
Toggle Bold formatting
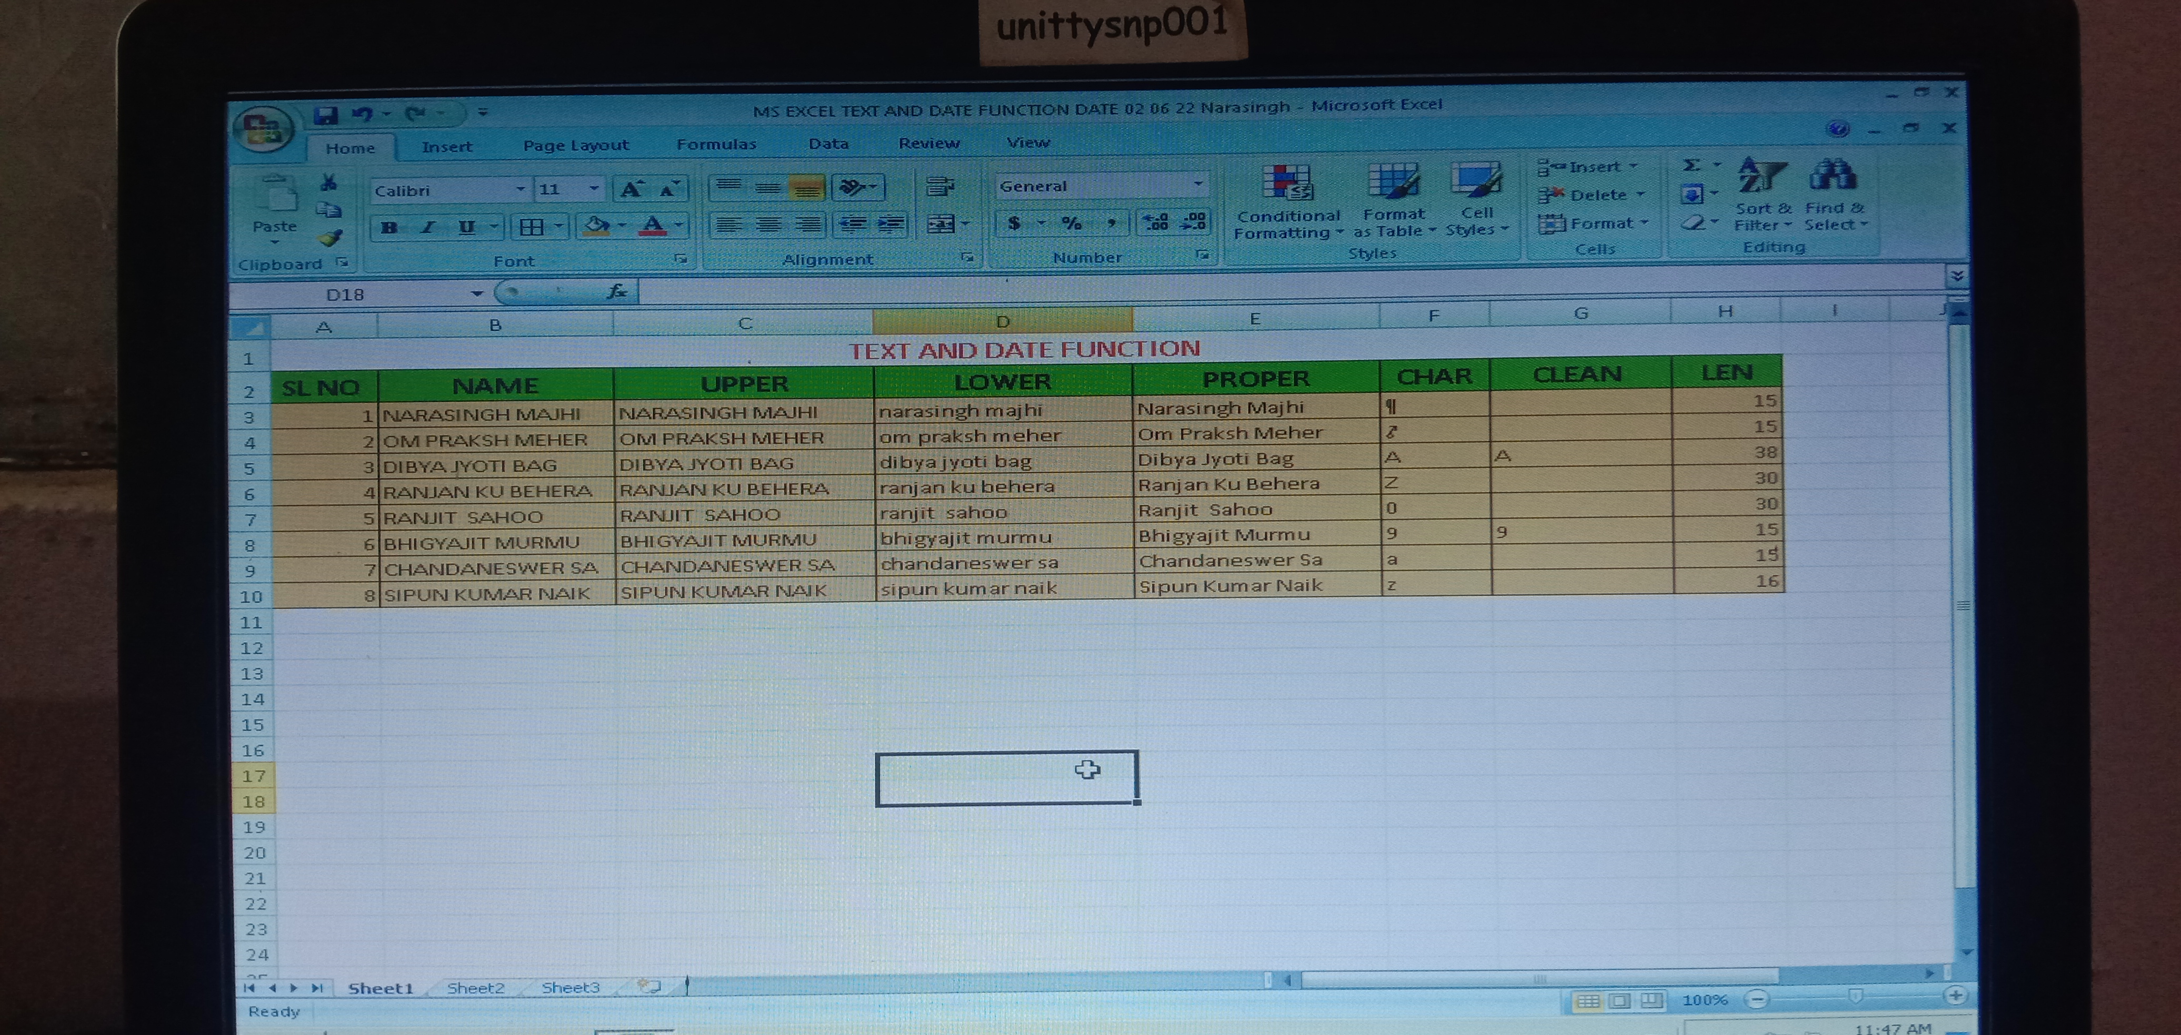[x=388, y=227]
